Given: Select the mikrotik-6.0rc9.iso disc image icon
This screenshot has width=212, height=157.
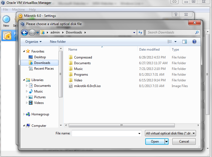Looking at the screenshot, I should tap(71, 86).
